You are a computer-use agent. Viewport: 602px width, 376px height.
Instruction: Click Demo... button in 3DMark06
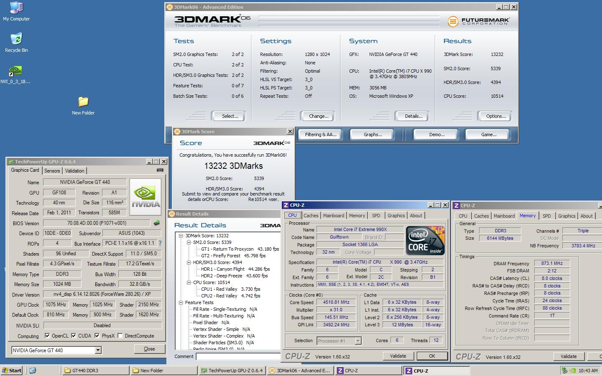pyautogui.click(x=436, y=135)
